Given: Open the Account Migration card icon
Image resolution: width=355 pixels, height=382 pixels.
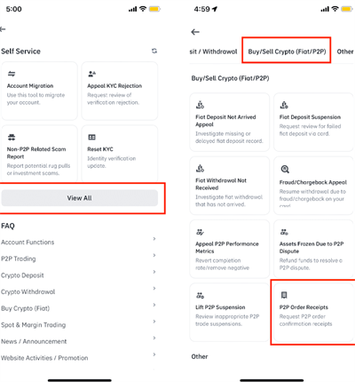Looking at the screenshot, I should 12,74.
